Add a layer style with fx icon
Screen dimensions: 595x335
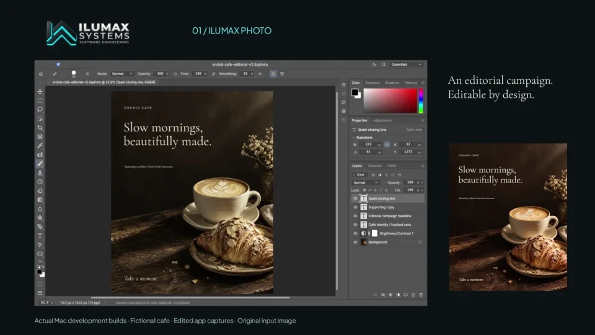pos(383,295)
